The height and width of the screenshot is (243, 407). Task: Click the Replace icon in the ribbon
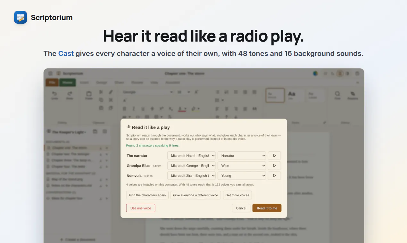click(353, 94)
